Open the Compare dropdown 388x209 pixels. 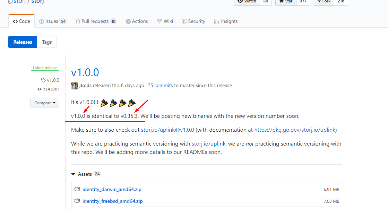[x=45, y=103]
